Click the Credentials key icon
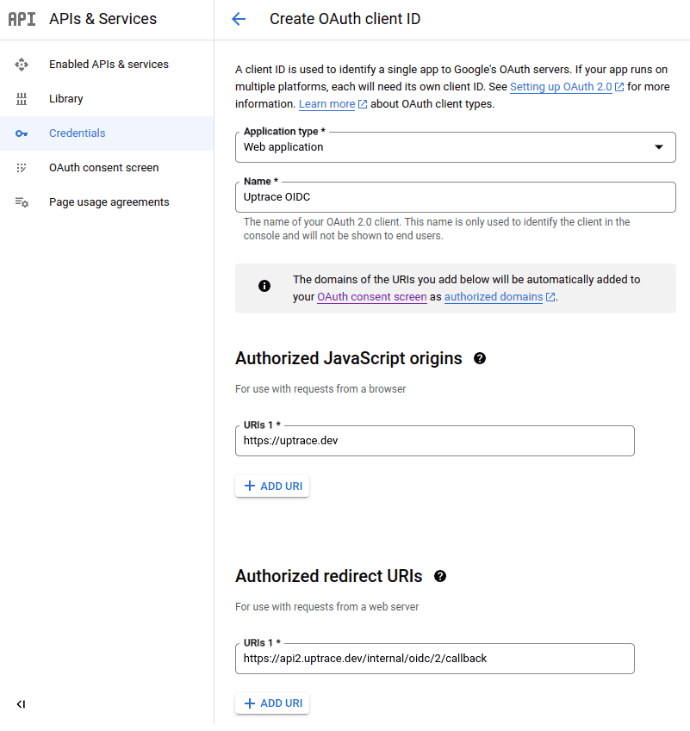This screenshot has width=690, height=731. click(22, 133)
